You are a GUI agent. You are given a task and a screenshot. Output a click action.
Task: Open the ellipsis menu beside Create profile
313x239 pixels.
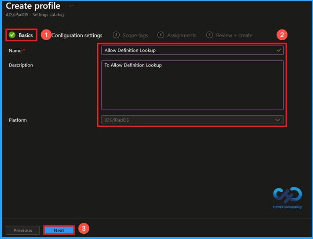(72, 6)
